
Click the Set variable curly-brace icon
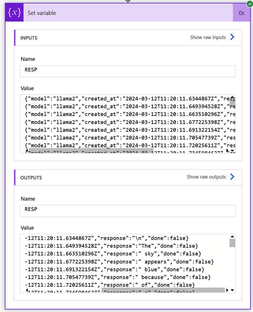point(14,13)
